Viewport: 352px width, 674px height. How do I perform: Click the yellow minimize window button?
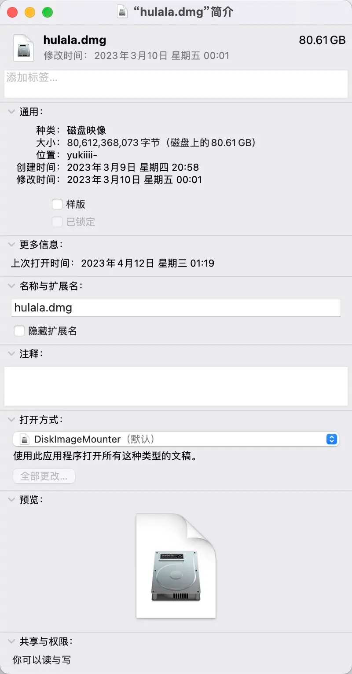tap(30, 12)
